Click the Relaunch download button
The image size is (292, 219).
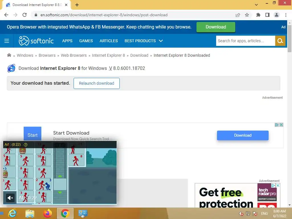[x=96, y=83]
